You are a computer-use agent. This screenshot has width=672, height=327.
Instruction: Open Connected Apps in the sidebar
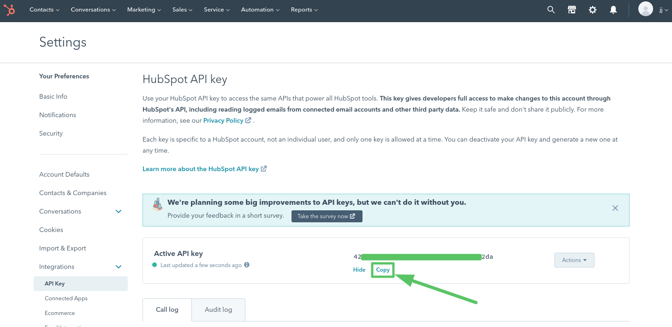[x=66, y=298]
